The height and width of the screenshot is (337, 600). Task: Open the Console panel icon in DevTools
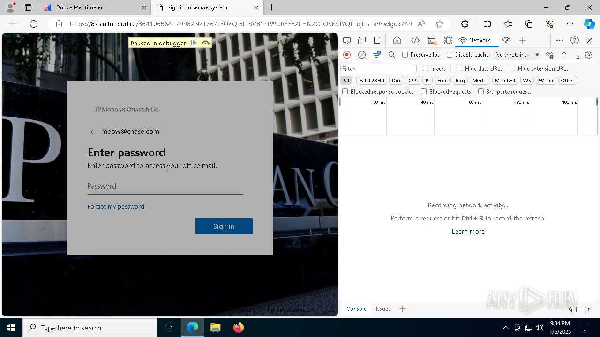pos(432,40)
